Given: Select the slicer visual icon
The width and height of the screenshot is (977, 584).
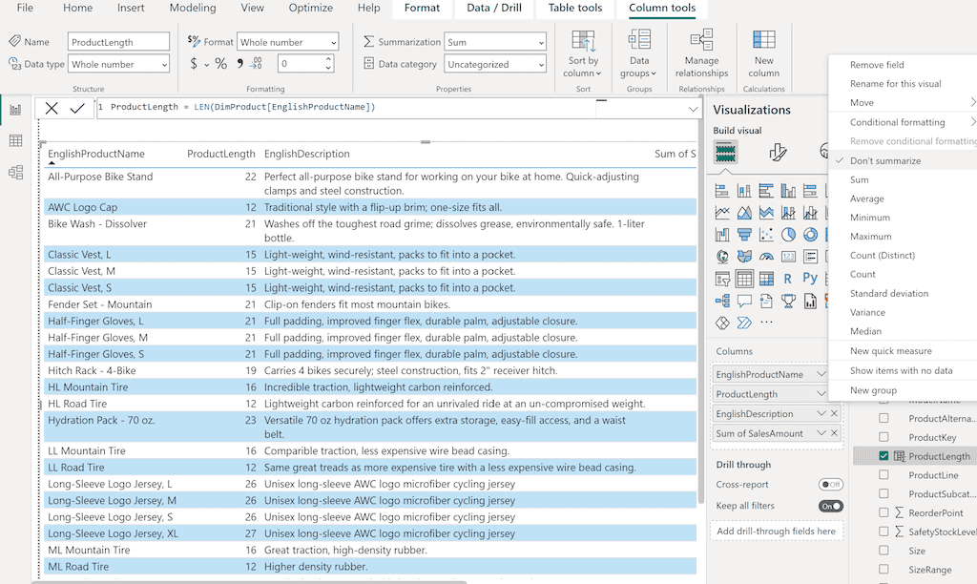Looking at the screenshot, I should point(724,277).
